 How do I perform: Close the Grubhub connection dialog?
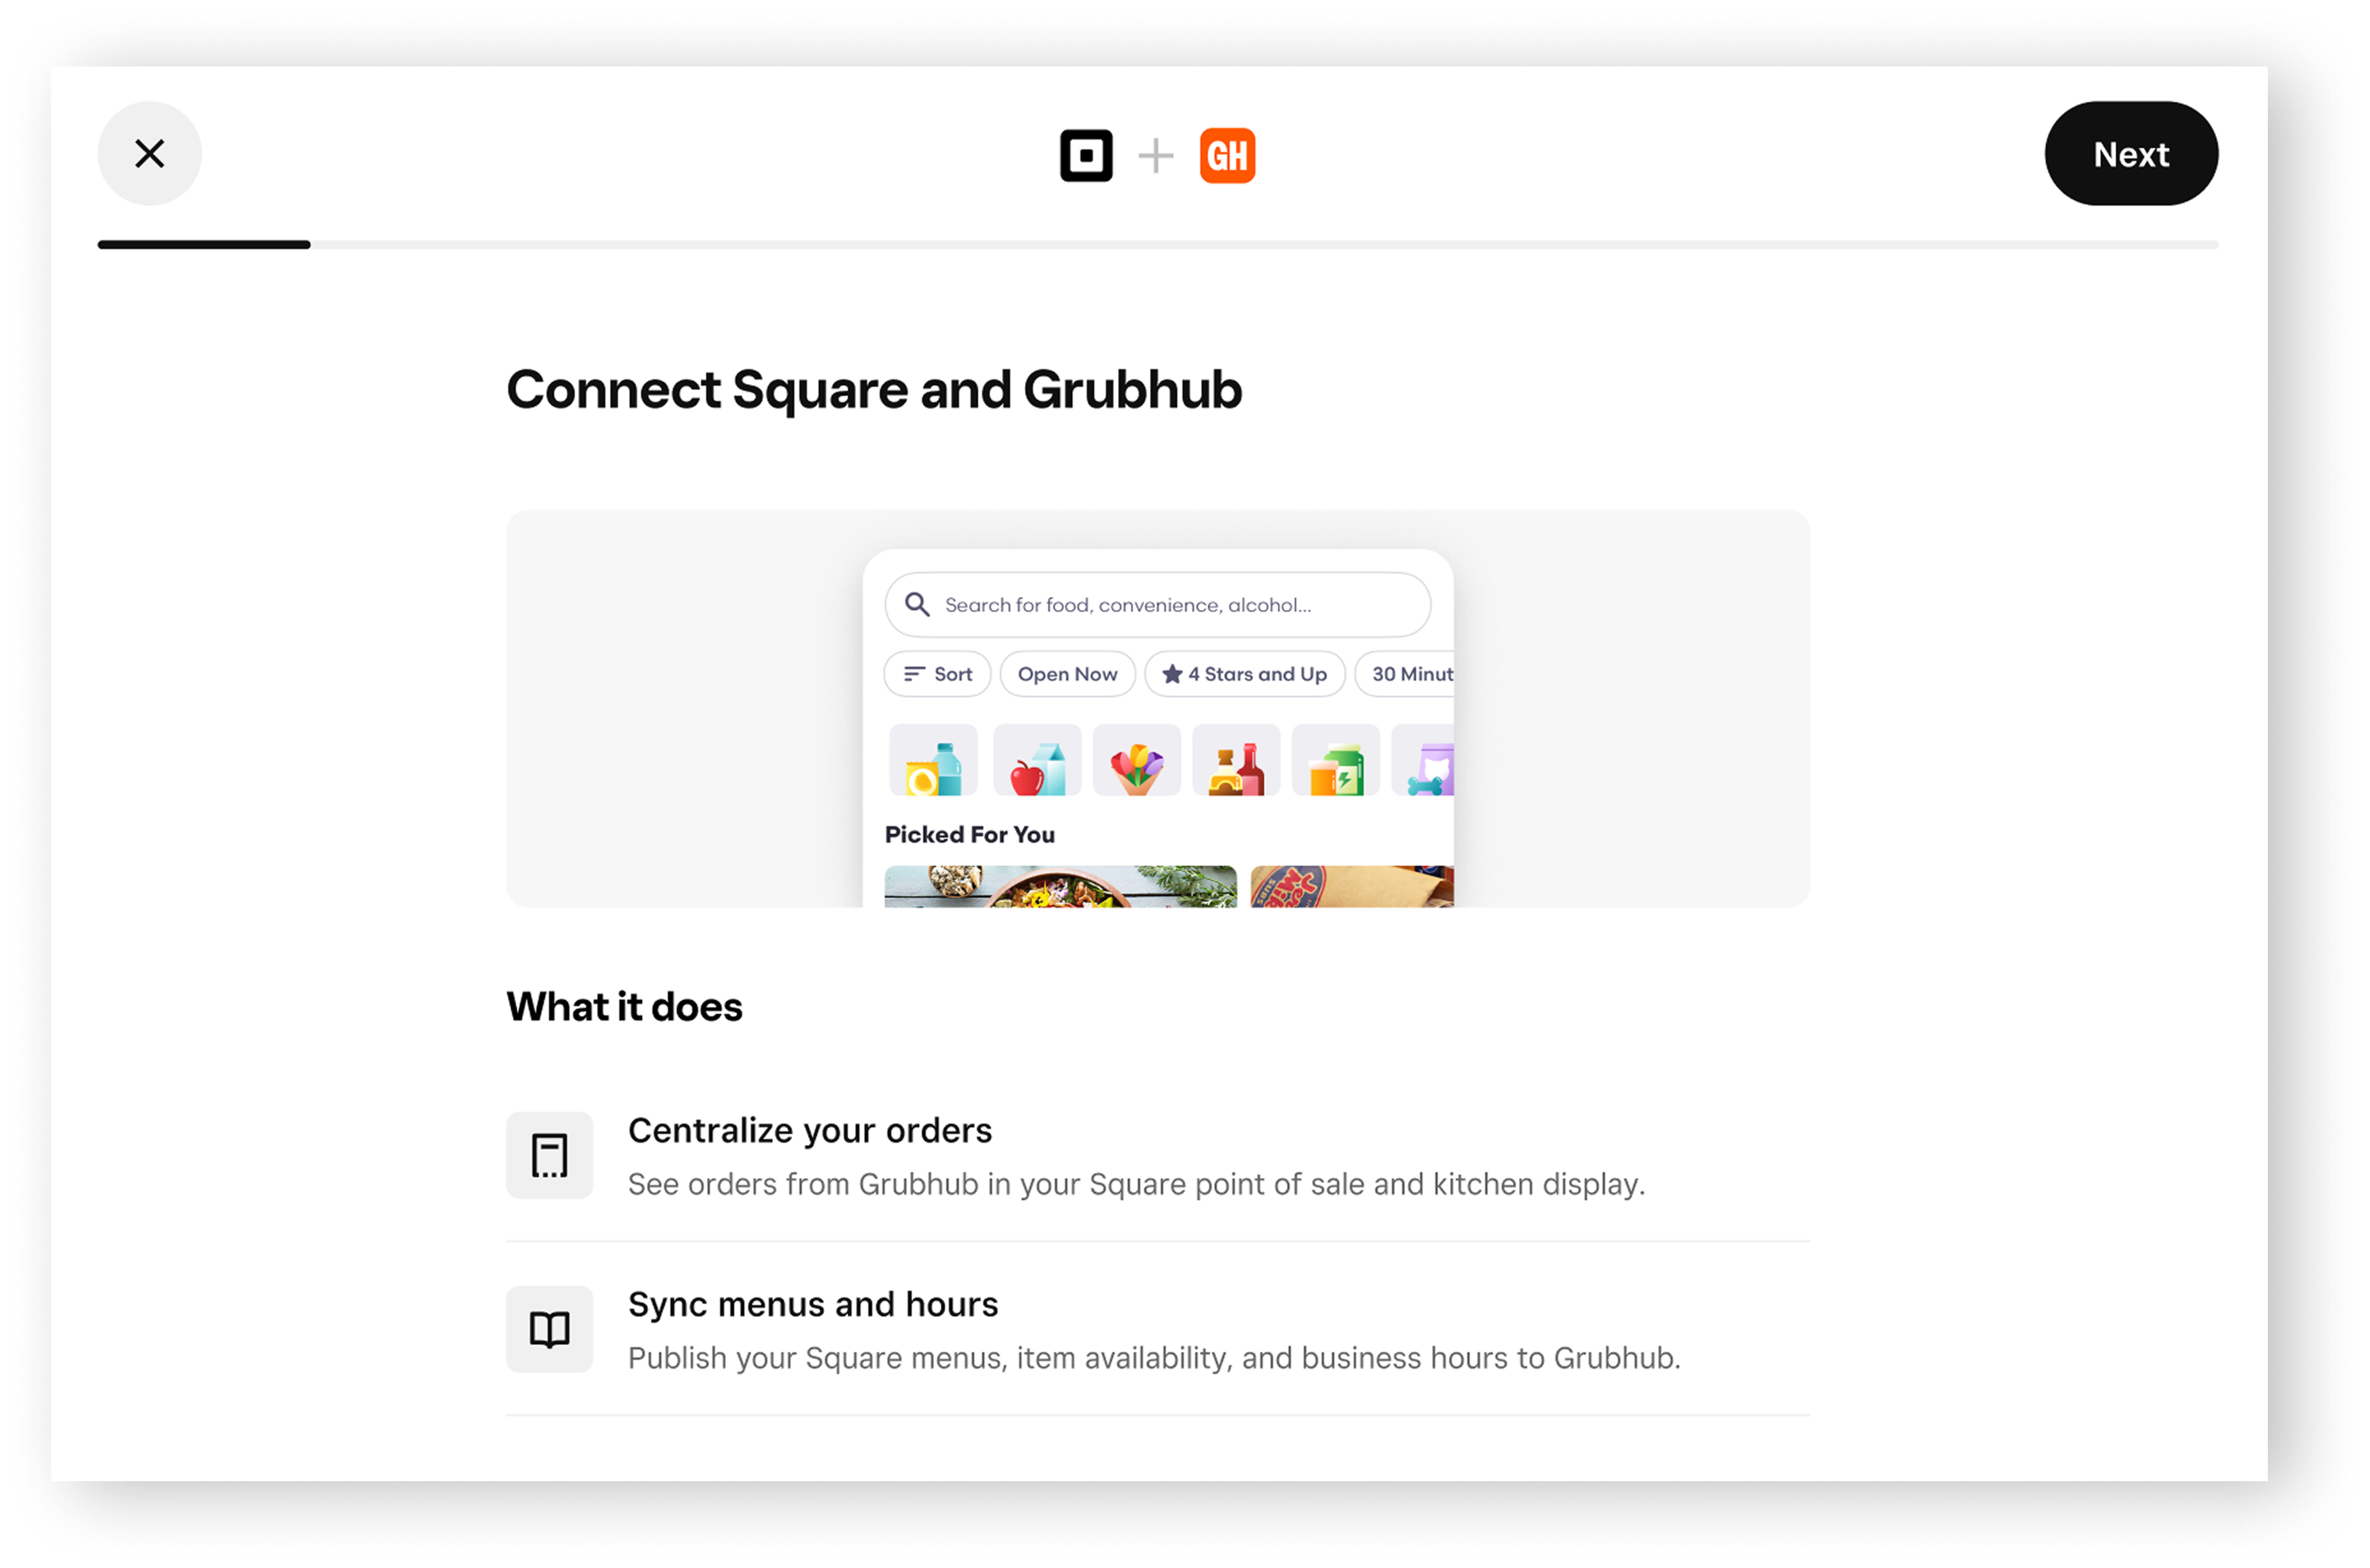(149, 154)
